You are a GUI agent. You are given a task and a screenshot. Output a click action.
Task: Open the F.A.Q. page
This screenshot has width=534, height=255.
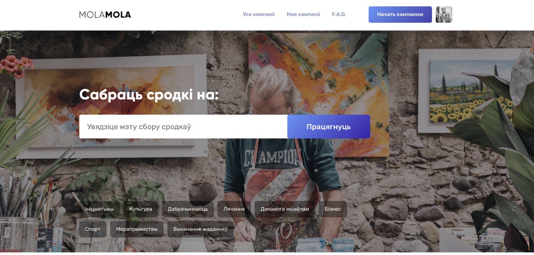click(339, 14)
